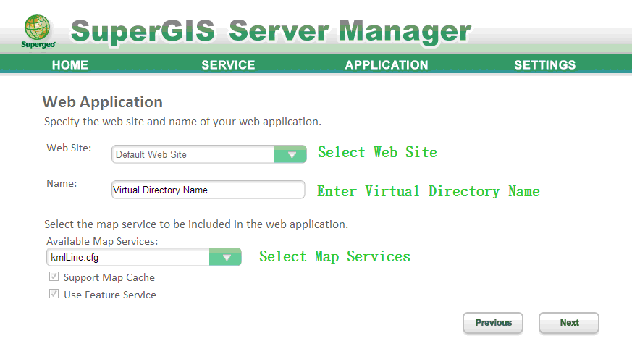
Task: Expand the Available Map Services dropdown arrow
Action: pos(225,257)
